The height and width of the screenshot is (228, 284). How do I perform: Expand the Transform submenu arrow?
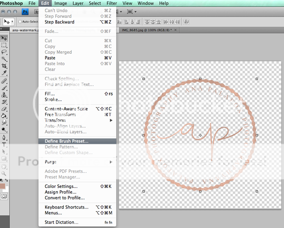111,120
